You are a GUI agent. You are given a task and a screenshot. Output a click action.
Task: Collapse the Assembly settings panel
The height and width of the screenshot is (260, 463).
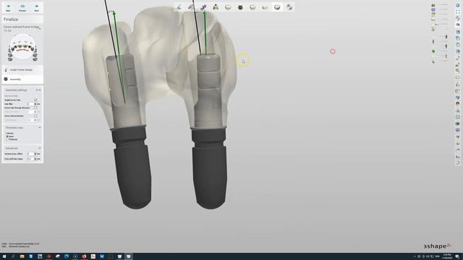[40, 90]
